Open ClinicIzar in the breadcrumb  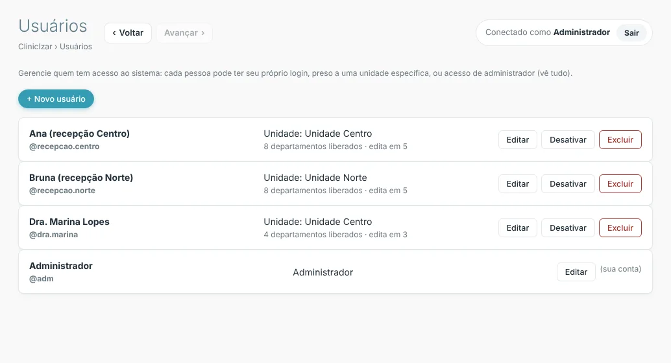coord(35,47)
